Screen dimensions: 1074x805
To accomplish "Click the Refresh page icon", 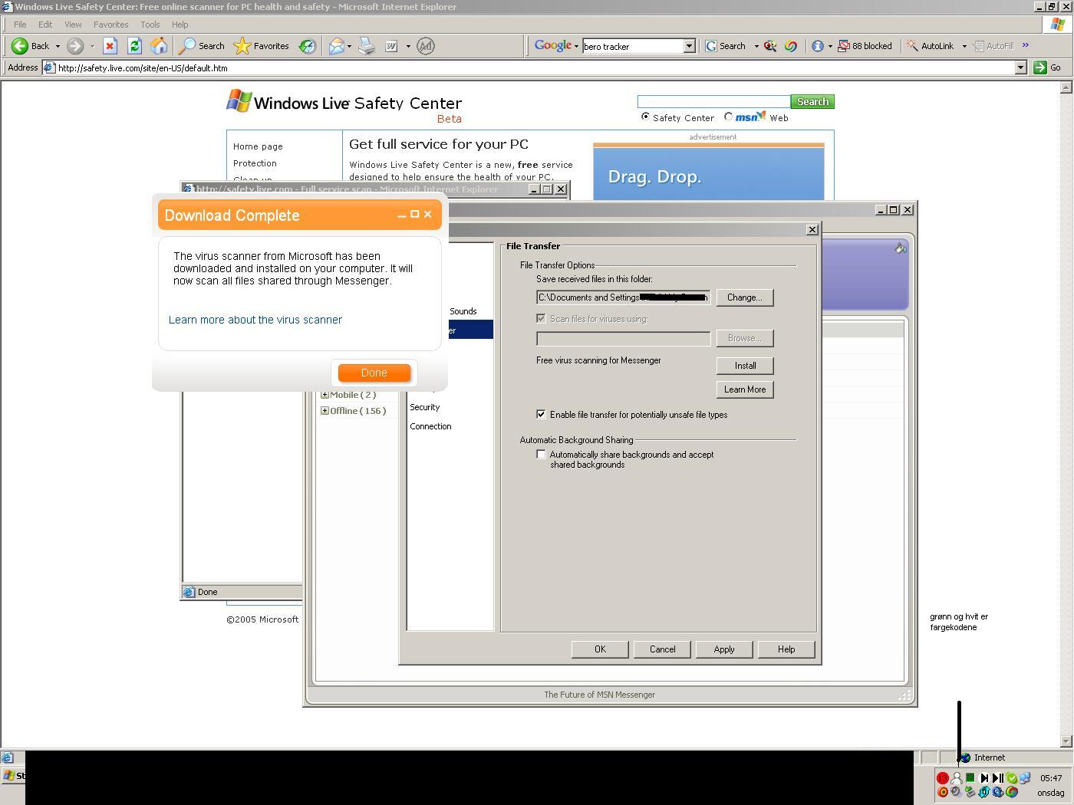I will pos(134,46).
